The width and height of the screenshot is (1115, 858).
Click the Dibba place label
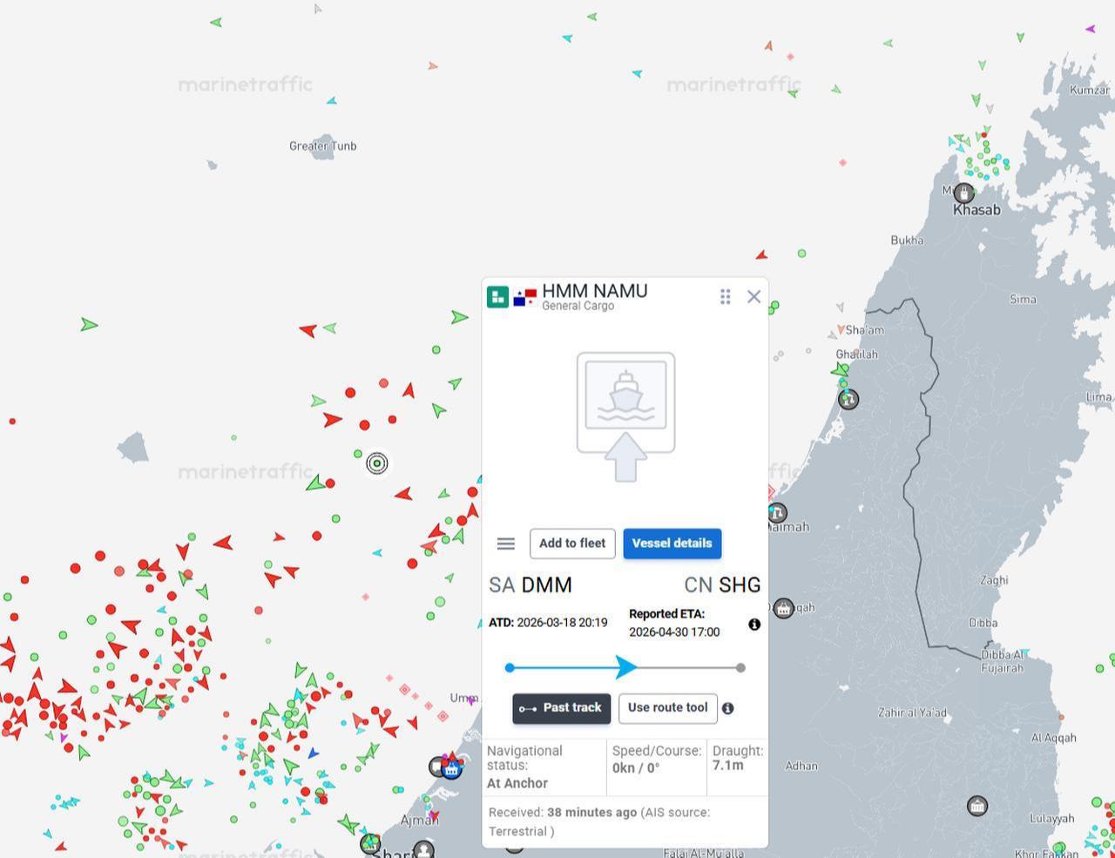[x=983, y=624]
